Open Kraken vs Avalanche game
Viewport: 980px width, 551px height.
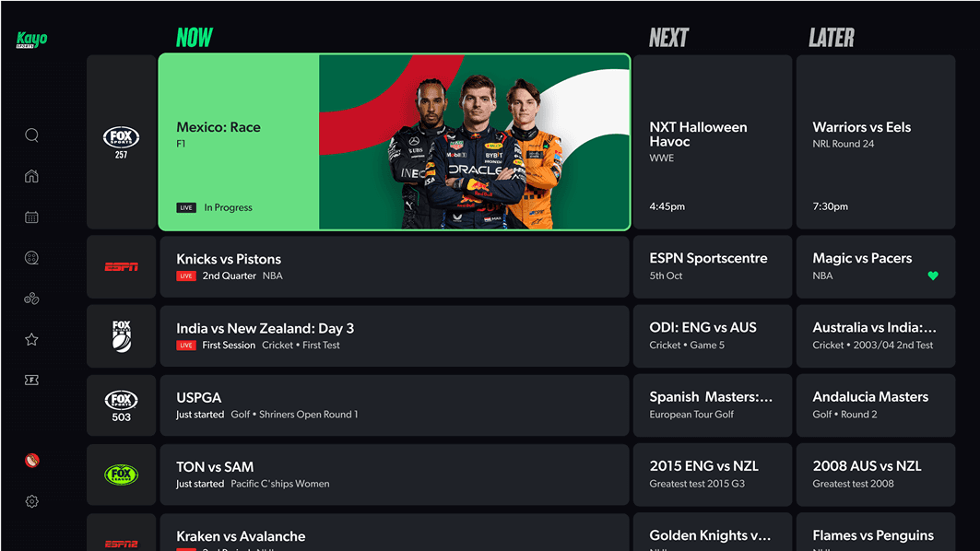click(x=395, y=533)
